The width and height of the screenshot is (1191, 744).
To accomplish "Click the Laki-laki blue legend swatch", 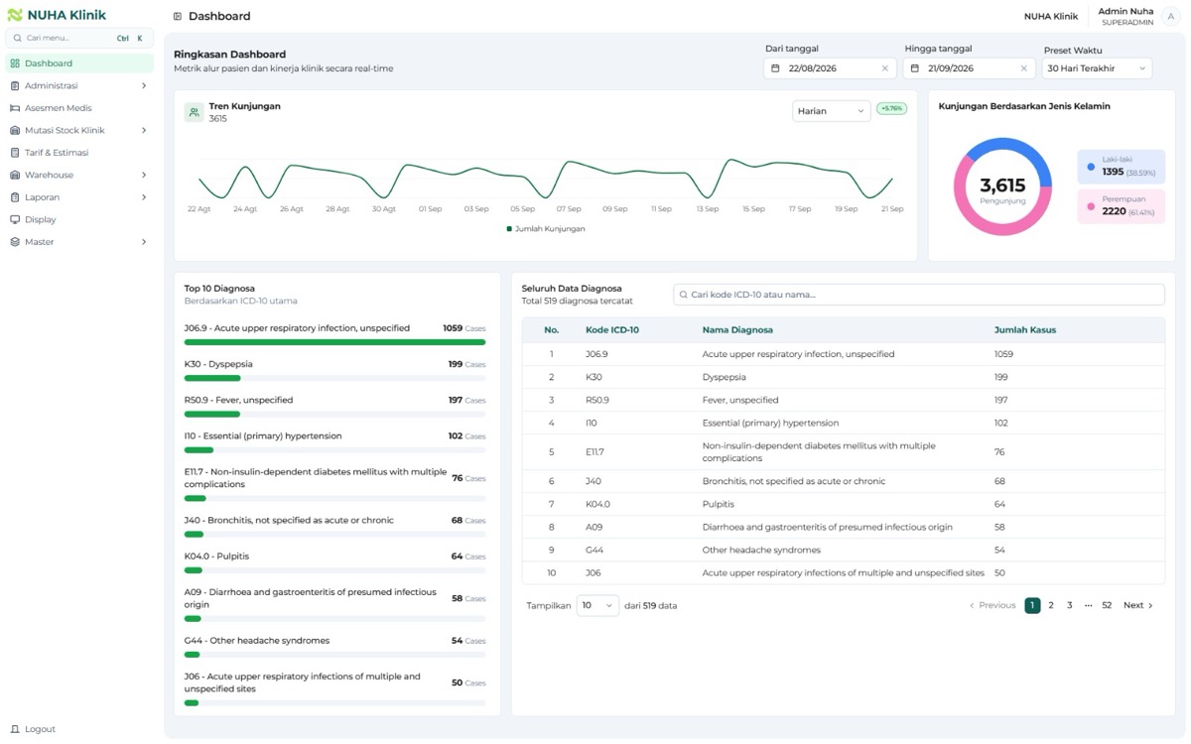I will pos(1091,167).
